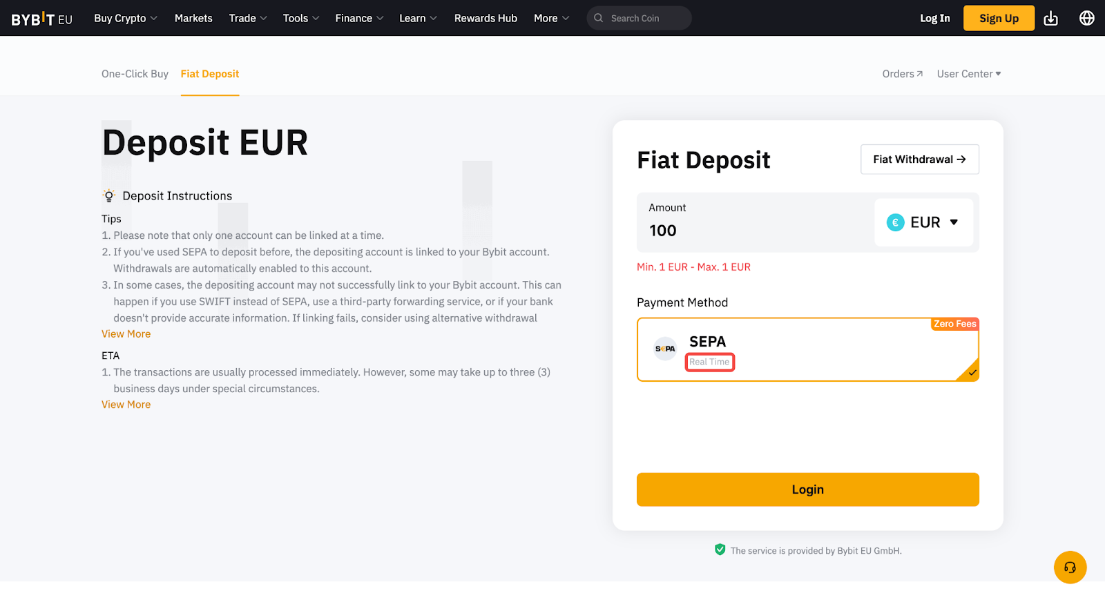Expand the User Center dropdown
The height and width of the screenshot is (602, 1105).
(x=968, y=74)
